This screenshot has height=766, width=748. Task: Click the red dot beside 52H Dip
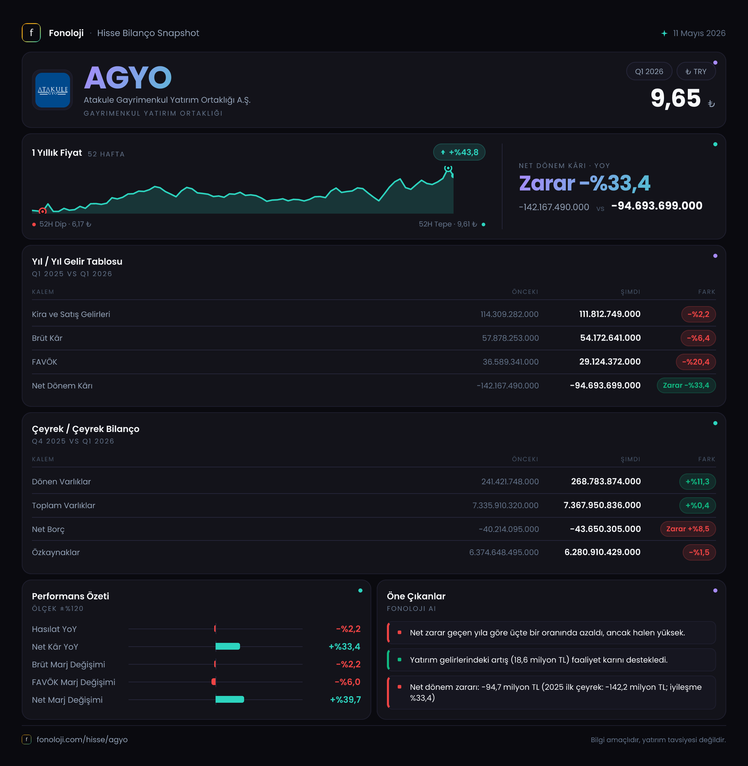pyautogui.click(x=34, y=224)
